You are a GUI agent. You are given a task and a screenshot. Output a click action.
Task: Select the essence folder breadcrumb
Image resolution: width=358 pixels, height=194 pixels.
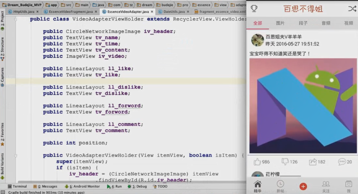point(201,5)
